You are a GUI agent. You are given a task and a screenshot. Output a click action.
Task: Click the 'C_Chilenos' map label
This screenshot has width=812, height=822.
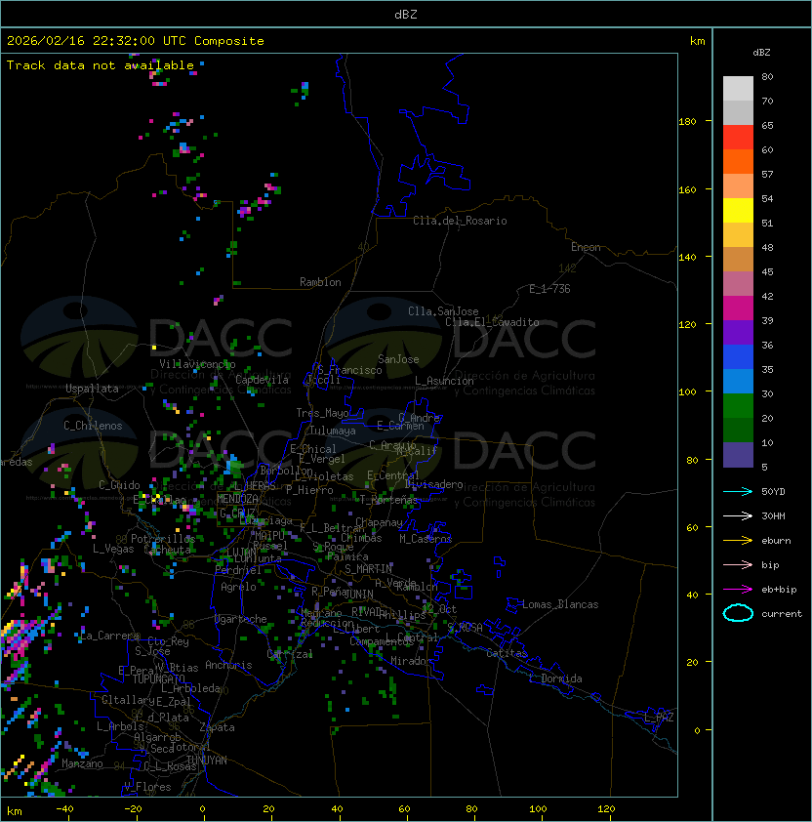[x=93, y=426]
